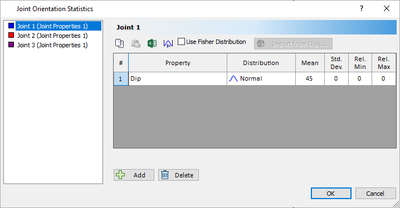Click the Rel. Max column header
This screenshot has height=208, width=400.
click(384, 63)
